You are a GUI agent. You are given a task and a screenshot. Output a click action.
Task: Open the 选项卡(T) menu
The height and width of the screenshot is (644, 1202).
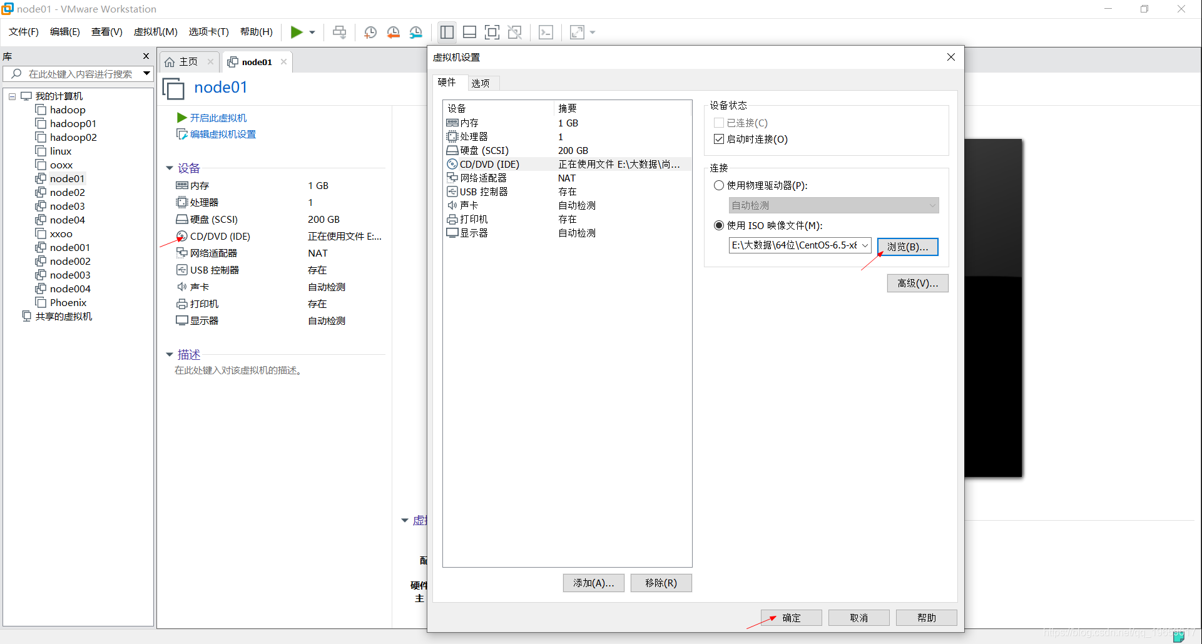click(x=209, y=32)
